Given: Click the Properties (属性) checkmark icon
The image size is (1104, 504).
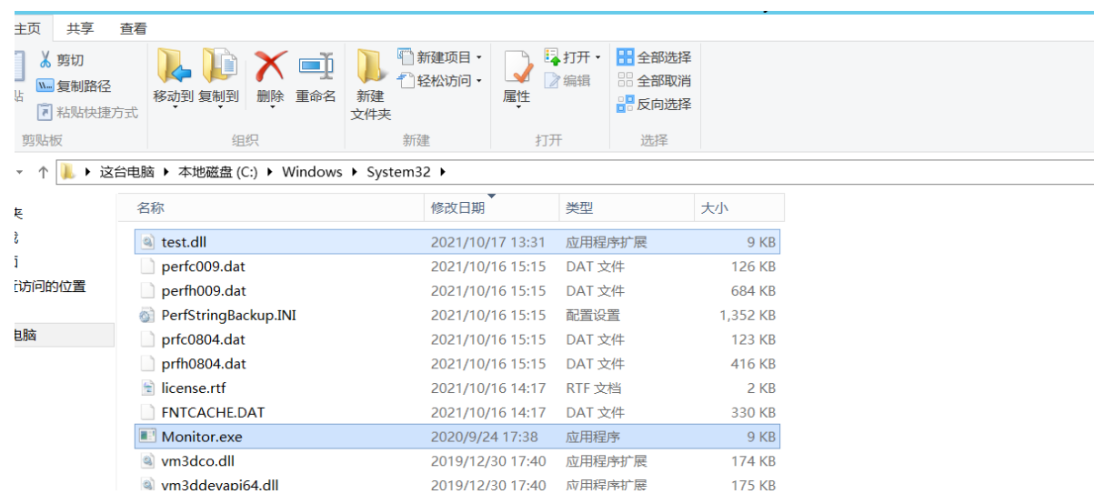Looking at the screenshot, I should click(x=517, y=67).
